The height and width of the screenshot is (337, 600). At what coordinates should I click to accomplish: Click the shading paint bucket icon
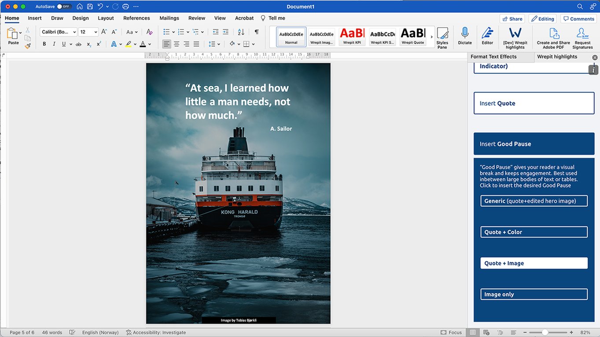(232, 44)
